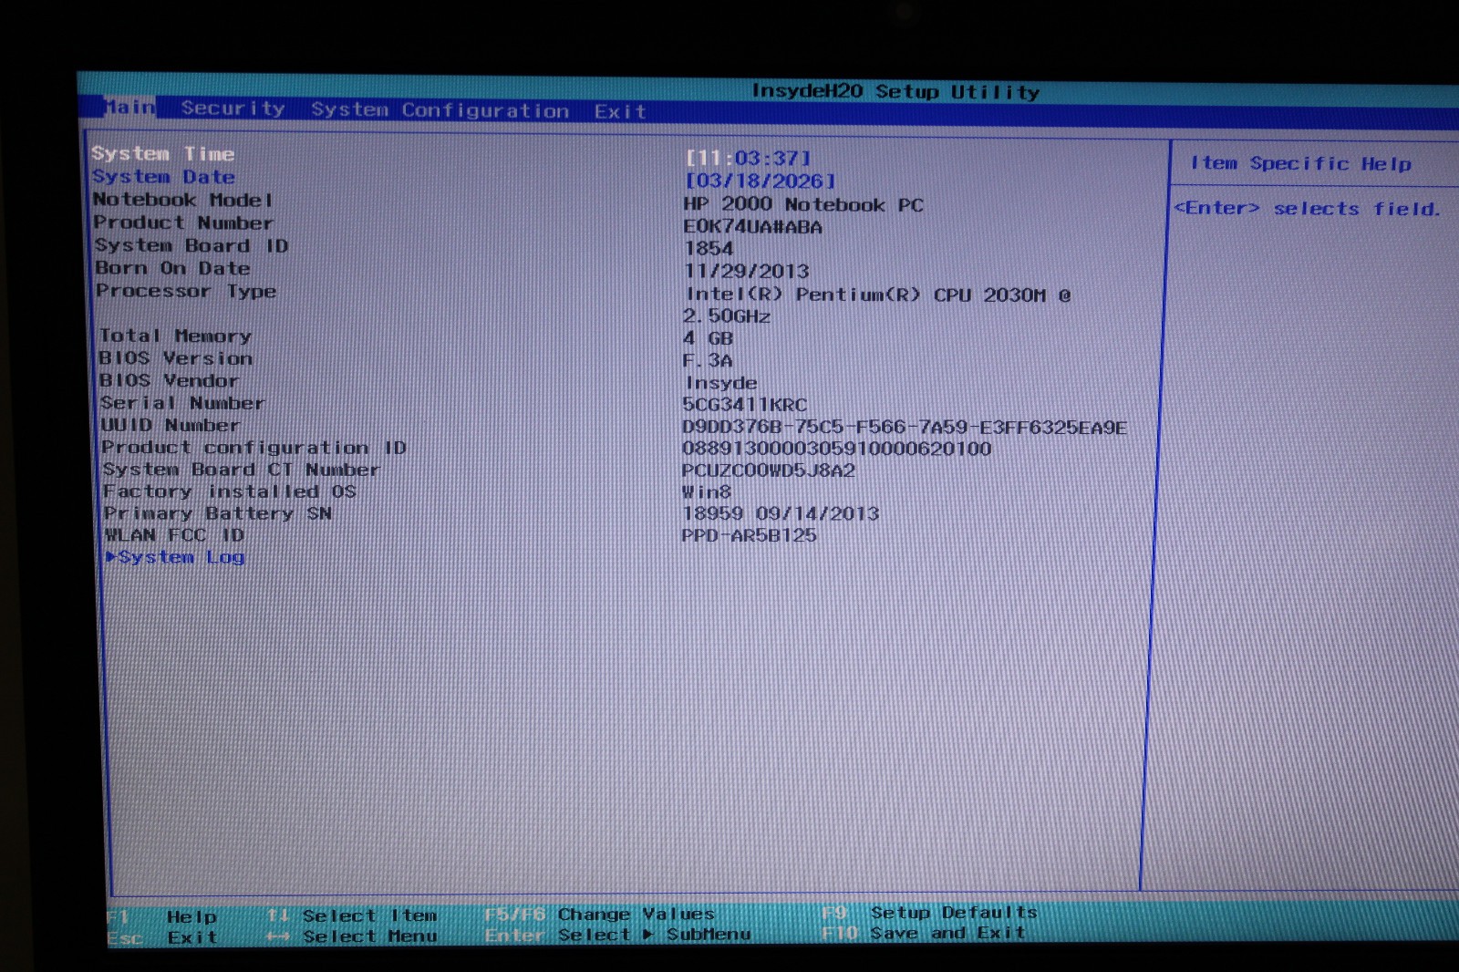Click CT number PCUZC00WD5J8A2
The width and height of the screenshot is (1459, 972).
pos(769,470)
